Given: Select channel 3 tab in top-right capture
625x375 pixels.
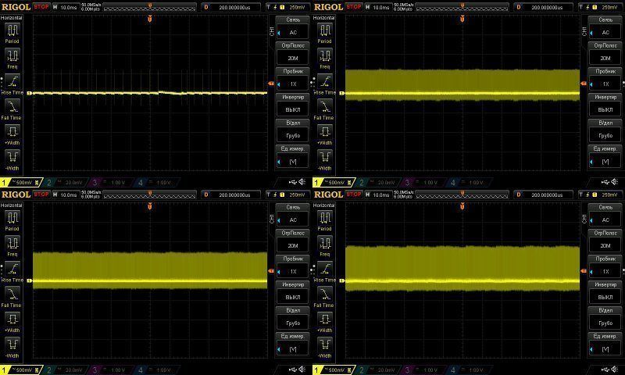Looking at the screenshot, I should pos(423,183).
